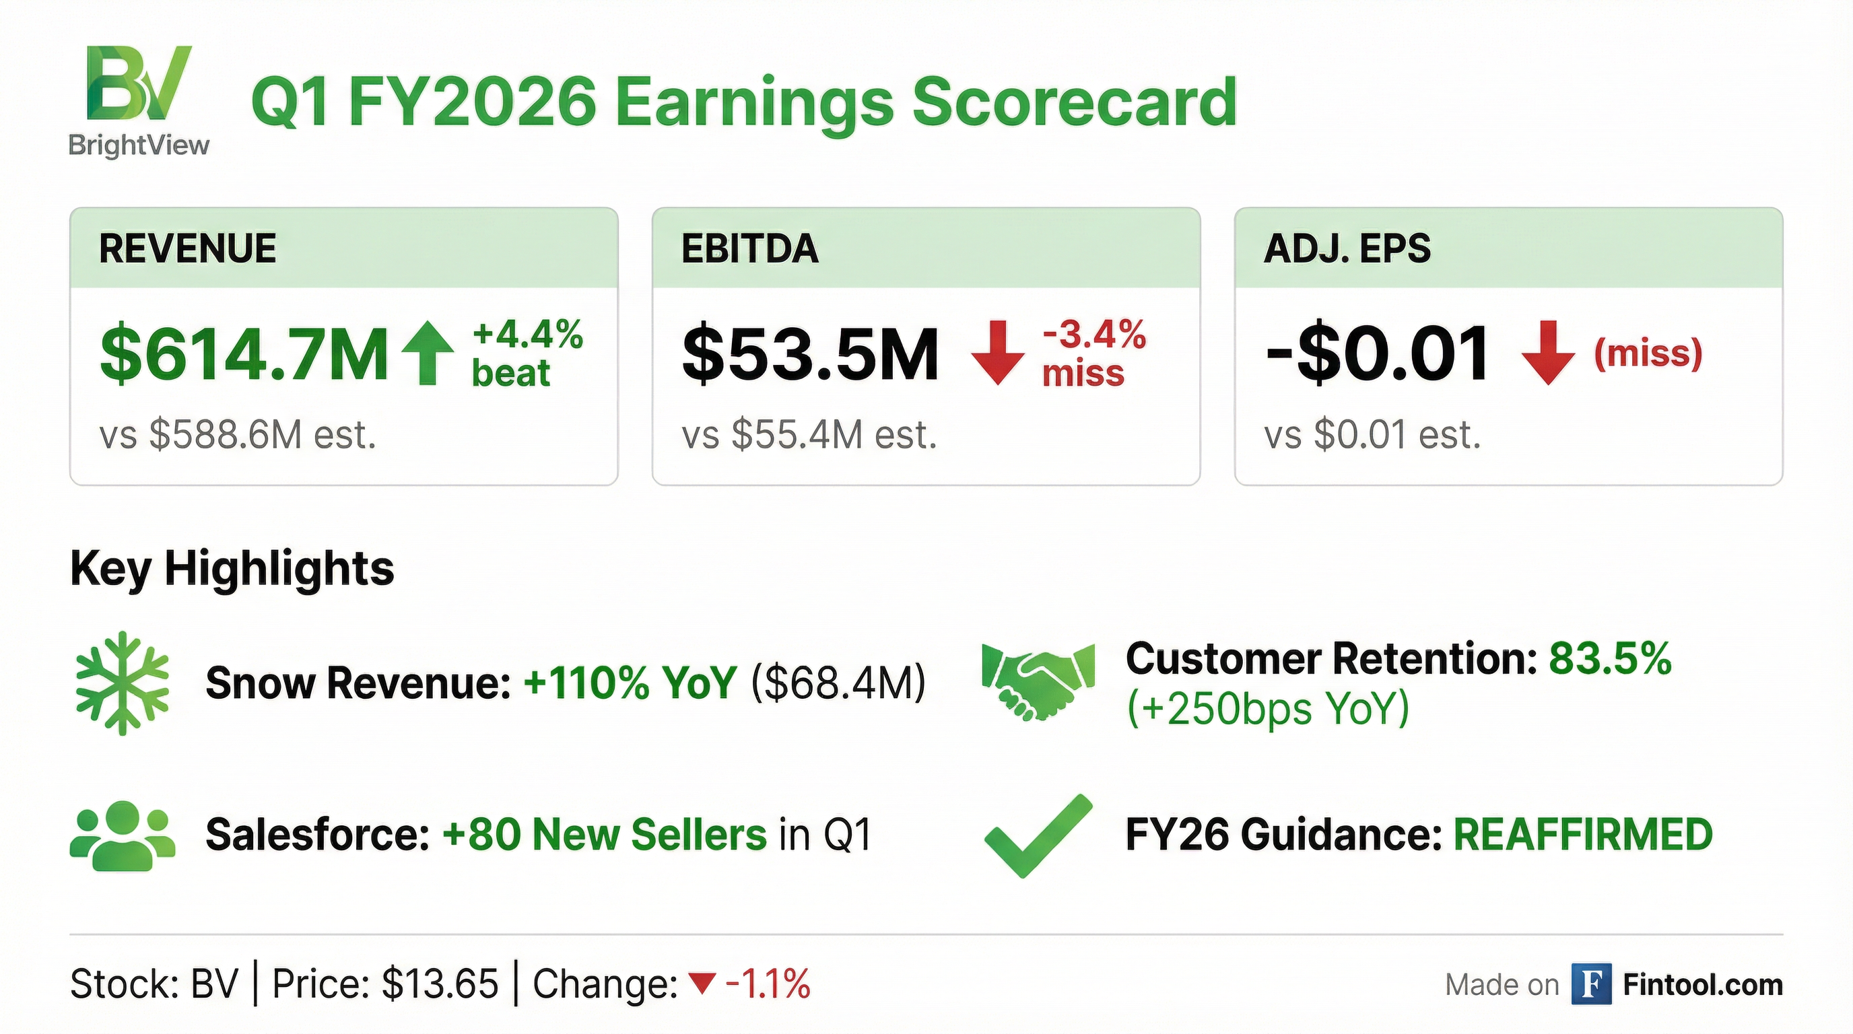Click the green snowflake icon
The height and width of the screenshot is (1034, 1853).
pos(123,683)
